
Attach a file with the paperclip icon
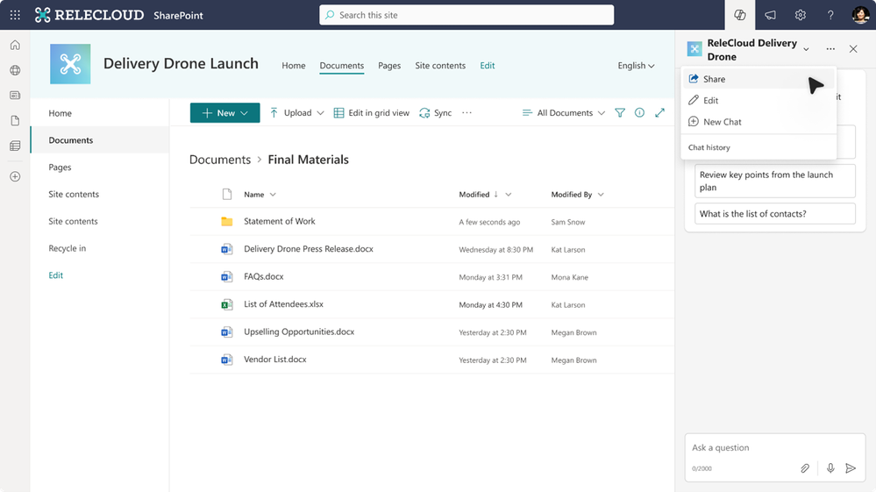pyautogui.click(x=804, y=468)
